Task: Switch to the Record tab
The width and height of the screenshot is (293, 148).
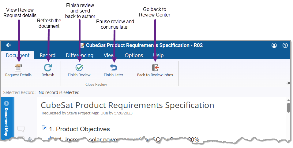Action: [x=47, y=55]
